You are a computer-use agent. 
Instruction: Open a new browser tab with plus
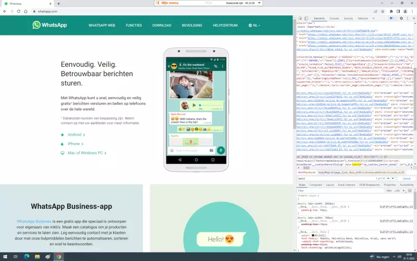58,4
